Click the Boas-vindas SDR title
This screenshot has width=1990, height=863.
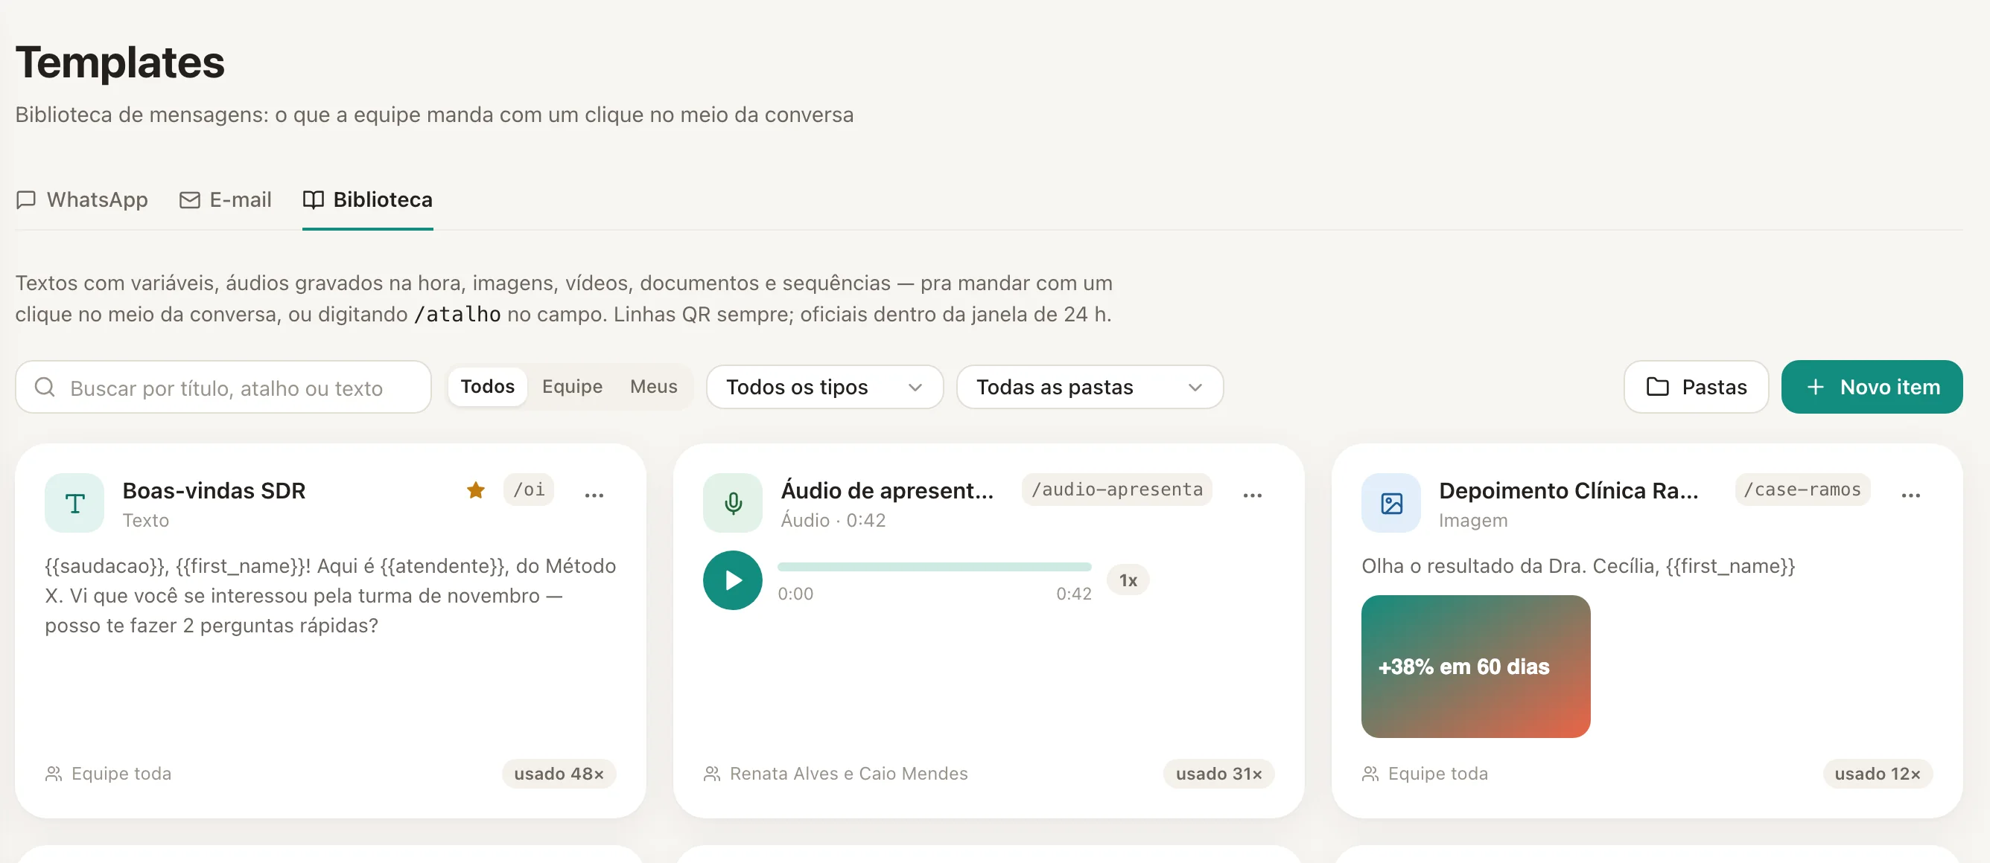(x=214, y=490)
